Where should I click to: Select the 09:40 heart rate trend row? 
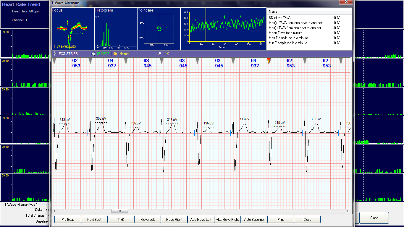(25, 158)
